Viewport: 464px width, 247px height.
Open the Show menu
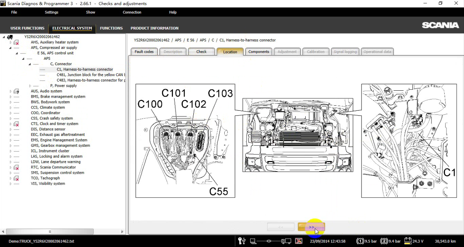click(90, 12)
